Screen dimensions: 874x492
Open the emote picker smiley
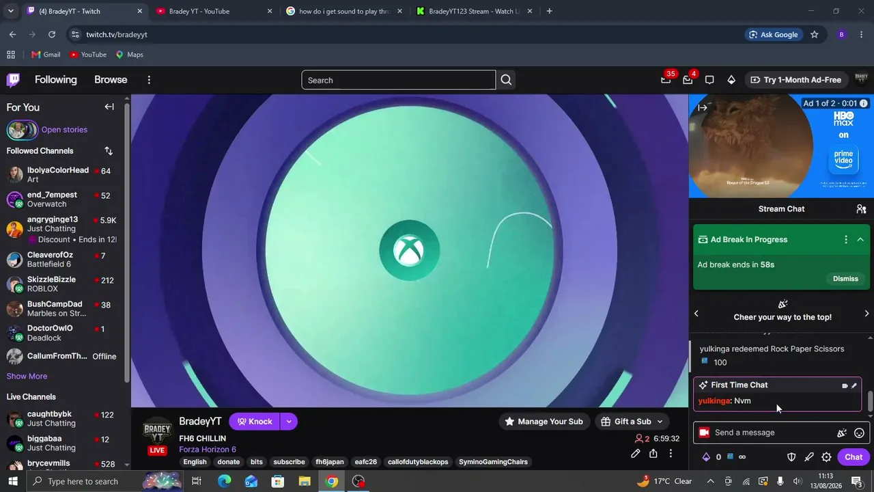(860, 433)
